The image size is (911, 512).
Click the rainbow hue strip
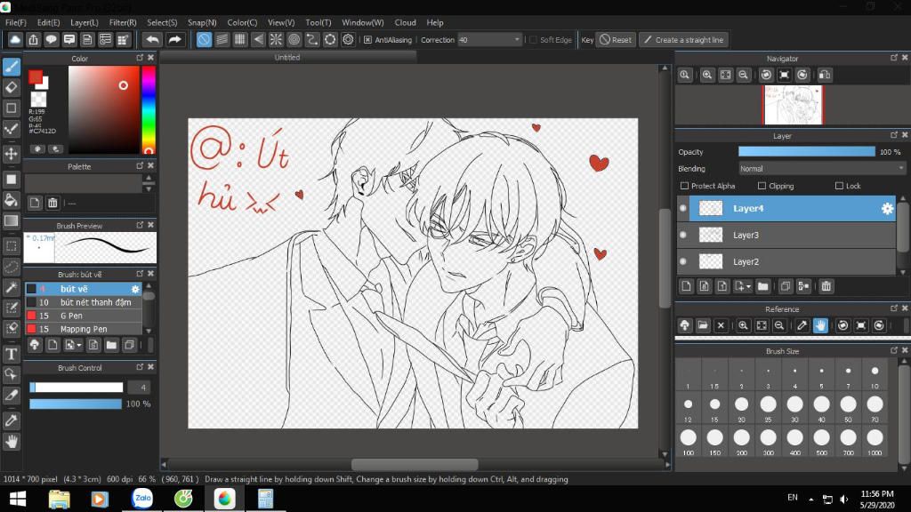[x=149, y=109]
